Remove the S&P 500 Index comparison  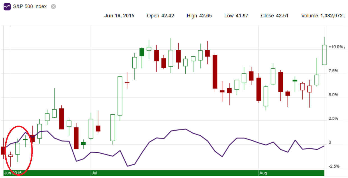click(x=53, y=6)
